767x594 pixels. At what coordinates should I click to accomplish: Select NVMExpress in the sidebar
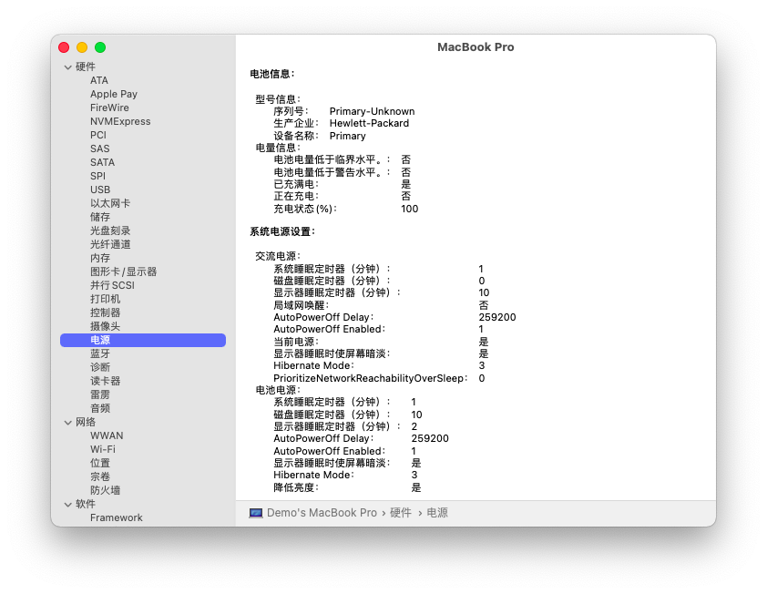pyautogui.click(x=120, y=121)
